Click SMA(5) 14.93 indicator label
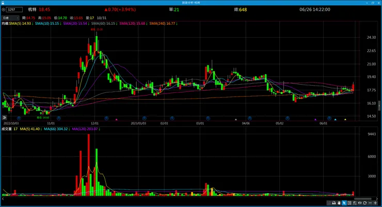 coord(21,24)
